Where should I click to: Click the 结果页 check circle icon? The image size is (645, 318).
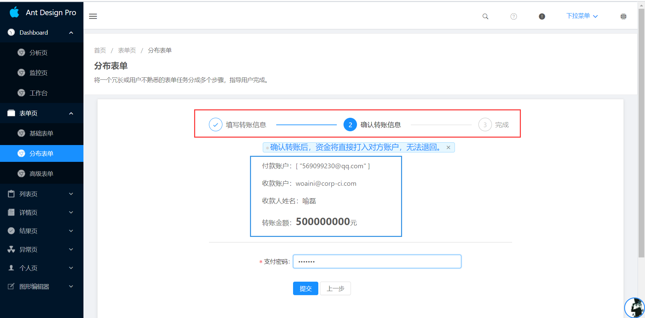11,231
